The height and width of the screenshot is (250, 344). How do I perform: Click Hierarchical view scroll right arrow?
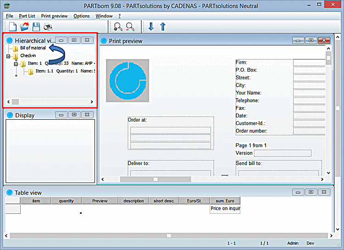92,102
